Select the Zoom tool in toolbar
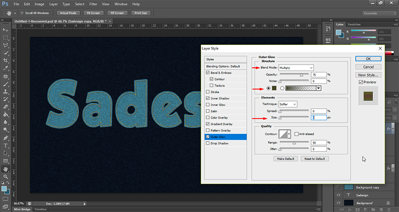399x212 pixels. coord(5,177)
